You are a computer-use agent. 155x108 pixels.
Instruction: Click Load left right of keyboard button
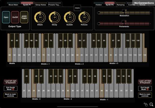(11, 82)
